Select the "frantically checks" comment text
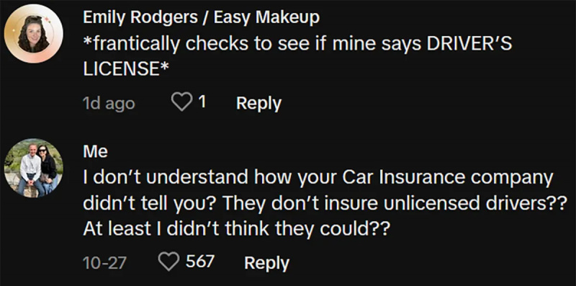 coord(297,56)
